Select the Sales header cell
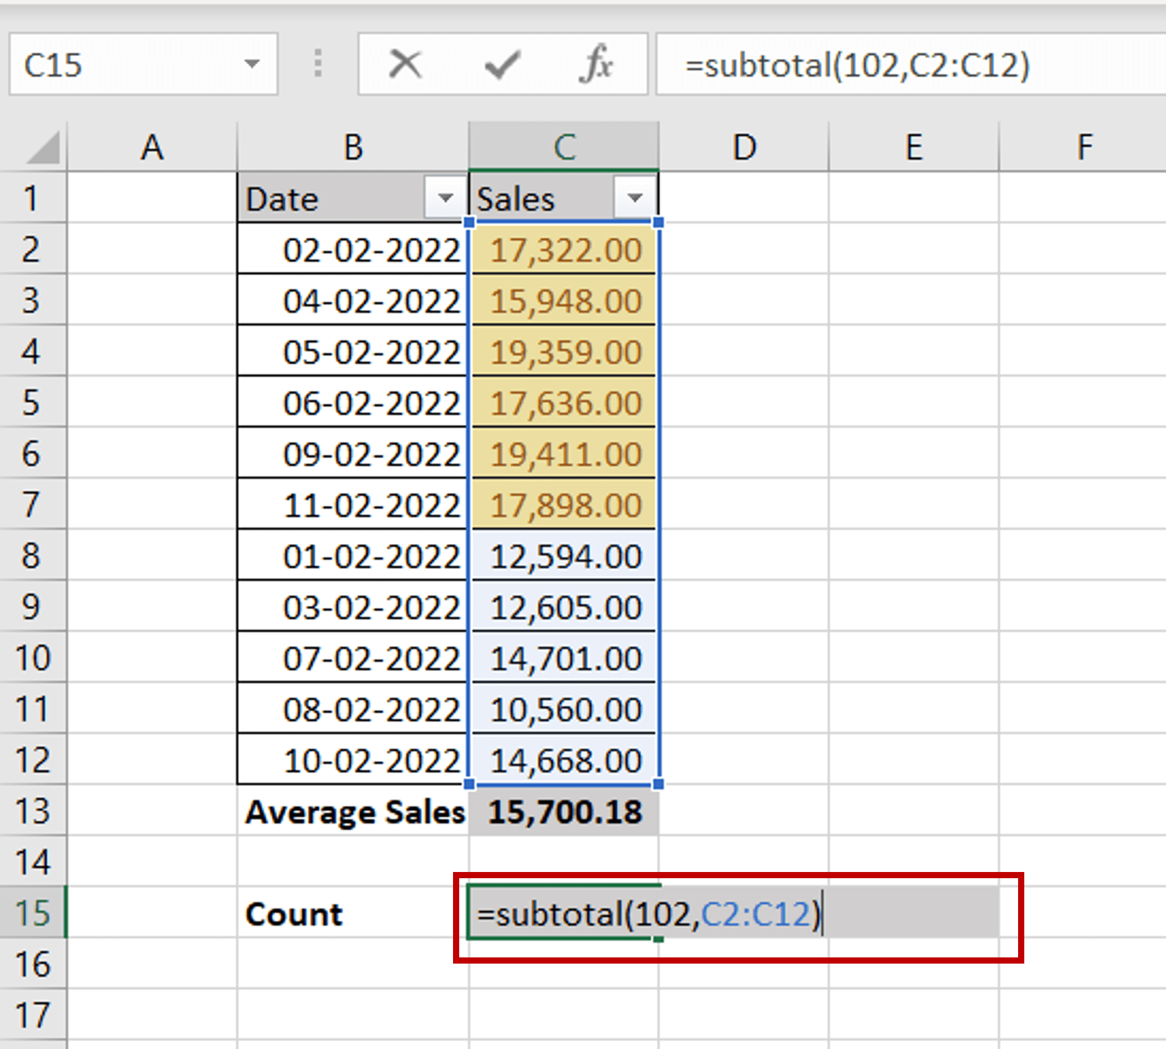 click(x=532, y=198)
